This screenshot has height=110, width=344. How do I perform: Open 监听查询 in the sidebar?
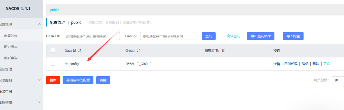(x=11, y=58)
